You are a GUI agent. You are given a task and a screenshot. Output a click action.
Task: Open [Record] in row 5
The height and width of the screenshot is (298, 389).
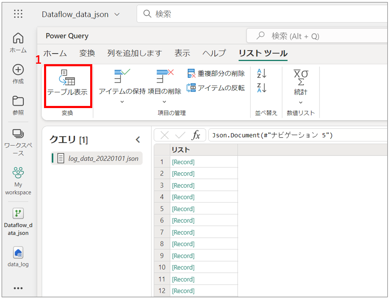pos(183,209)
